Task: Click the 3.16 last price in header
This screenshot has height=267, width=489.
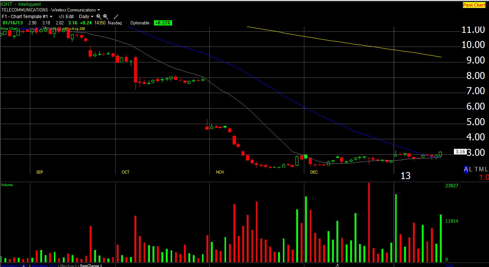Action: point(73,23)
